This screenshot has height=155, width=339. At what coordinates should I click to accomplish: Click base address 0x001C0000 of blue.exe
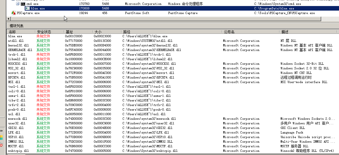[x=74, y=36]
